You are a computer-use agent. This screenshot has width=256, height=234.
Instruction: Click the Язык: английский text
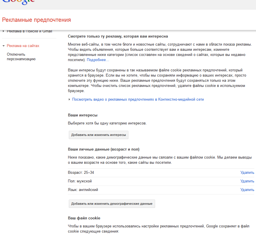(83, 190)
